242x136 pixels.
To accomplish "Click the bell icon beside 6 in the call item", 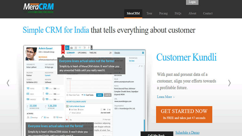I will coord(108,110).
